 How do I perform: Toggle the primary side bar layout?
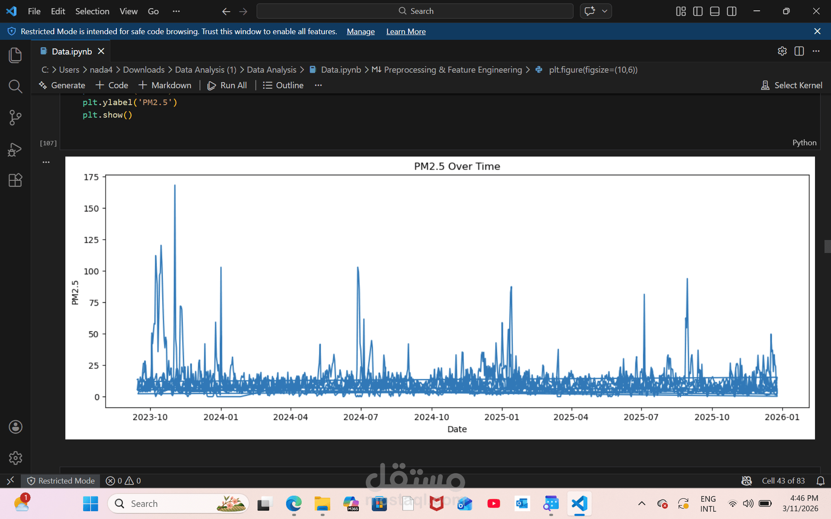point(698,11)
